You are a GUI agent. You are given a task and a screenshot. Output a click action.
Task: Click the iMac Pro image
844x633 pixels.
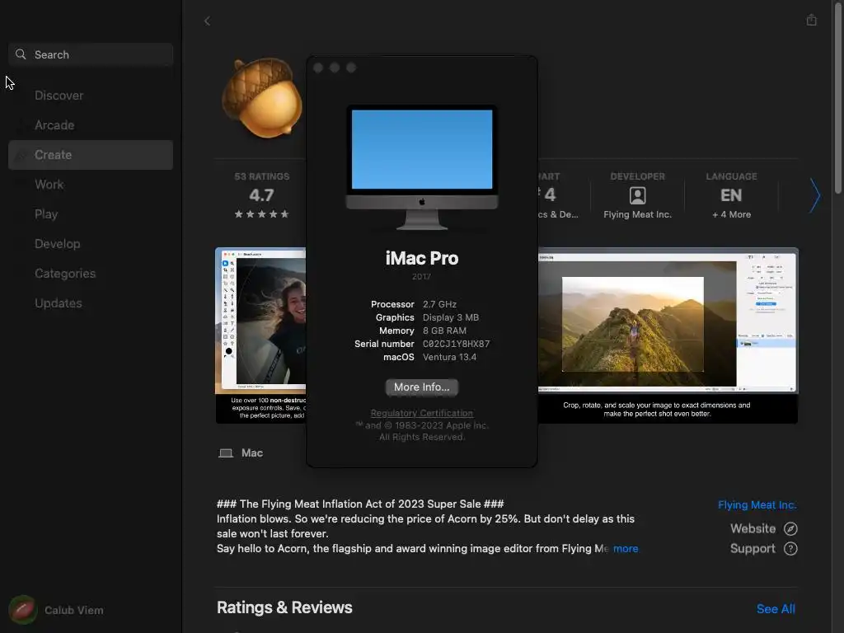click(421, 167)
